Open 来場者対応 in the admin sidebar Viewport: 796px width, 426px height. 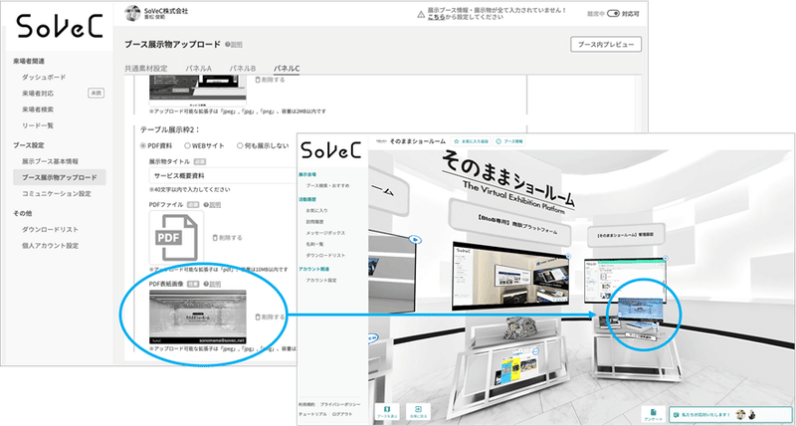pyautogui.click(x=38, y=94)
